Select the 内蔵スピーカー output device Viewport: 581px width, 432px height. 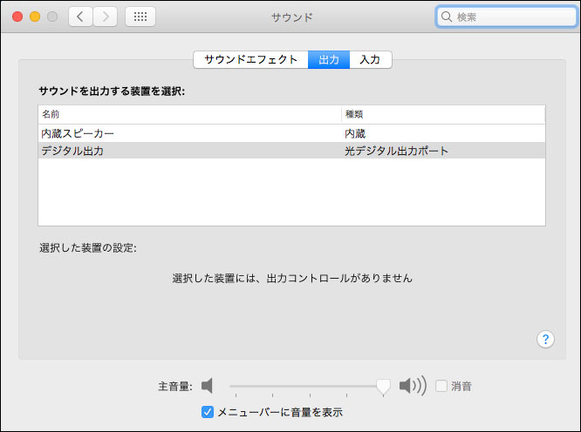291,133
